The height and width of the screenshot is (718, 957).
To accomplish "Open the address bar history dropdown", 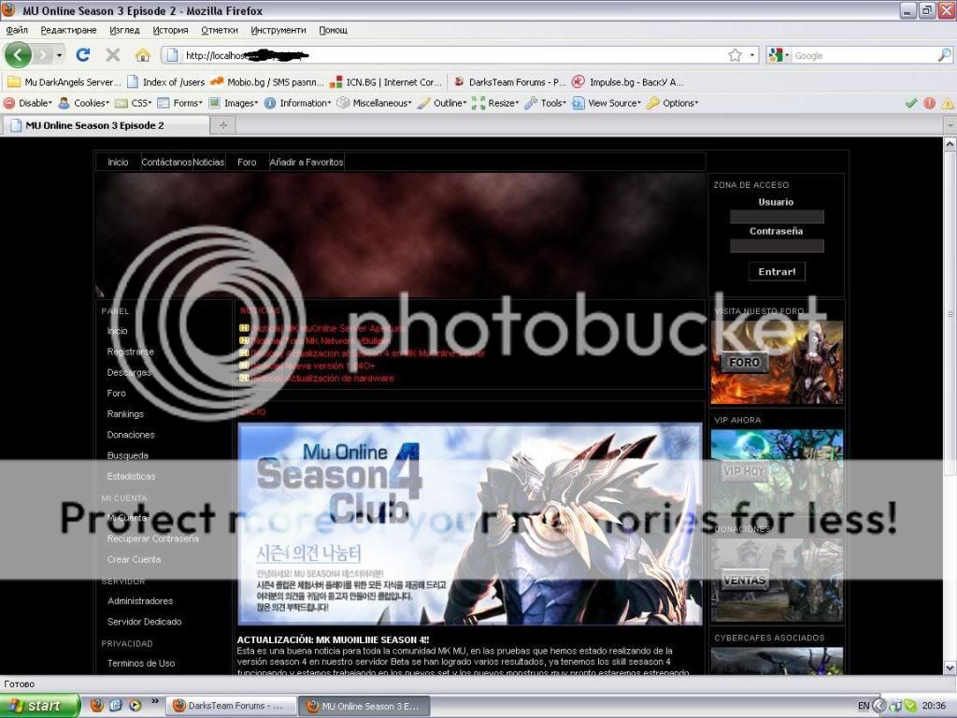I will click(x=752, y=55).
